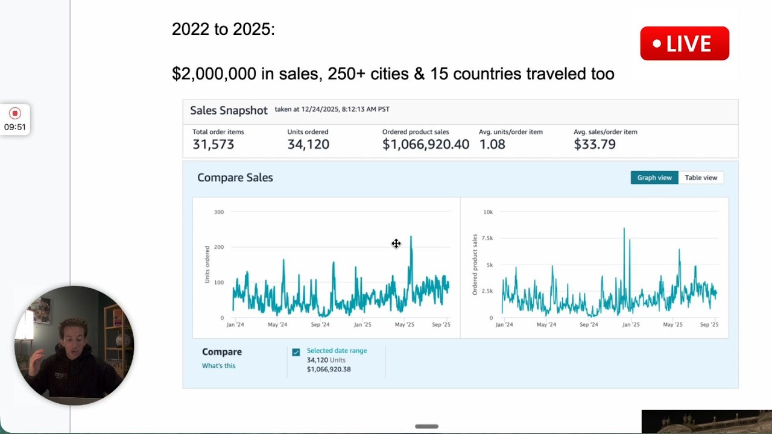Screen dimensions: 772x434
Task: Select the Graph view tab
Action: point(654,178)
